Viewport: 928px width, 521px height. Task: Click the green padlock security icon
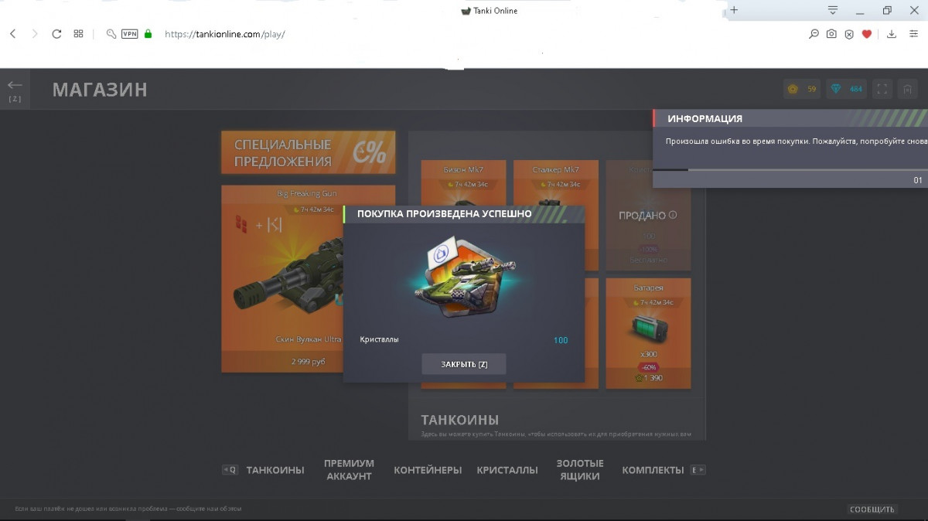(148, 34)
